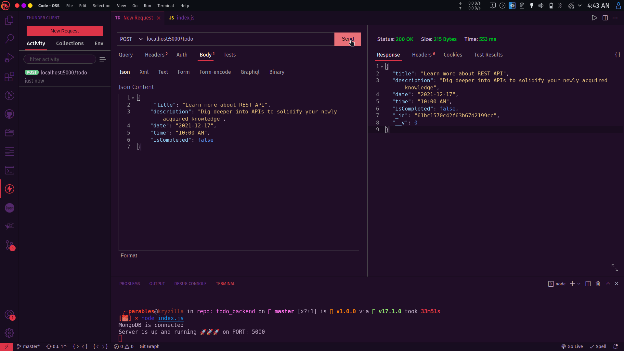
Task: Click the Run play icon in editor toolbar
Action: pos(594,18)
